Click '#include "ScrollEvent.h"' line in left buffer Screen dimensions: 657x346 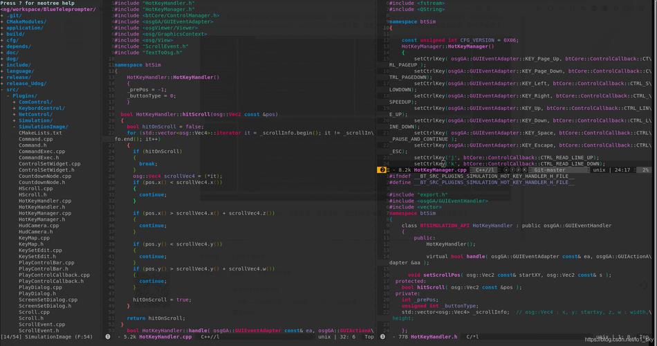(151, 46)
